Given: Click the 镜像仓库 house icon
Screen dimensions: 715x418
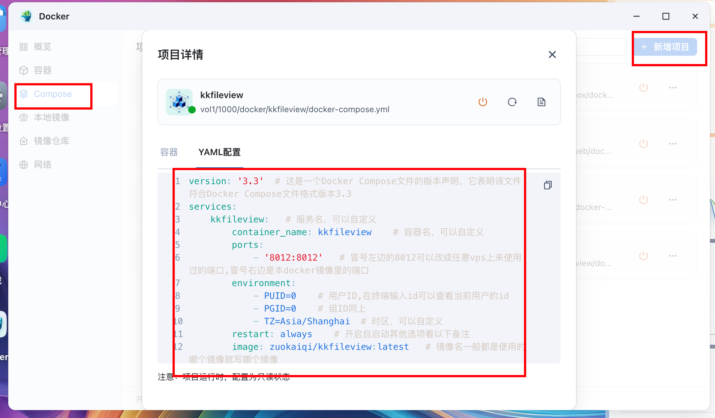Looking at the screenshot, I should pyautogui.click(x=24, y=141).
